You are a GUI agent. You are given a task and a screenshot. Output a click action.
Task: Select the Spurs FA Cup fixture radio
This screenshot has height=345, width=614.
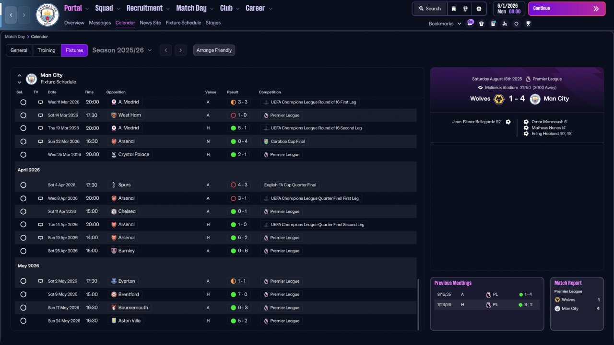(23, 185)
